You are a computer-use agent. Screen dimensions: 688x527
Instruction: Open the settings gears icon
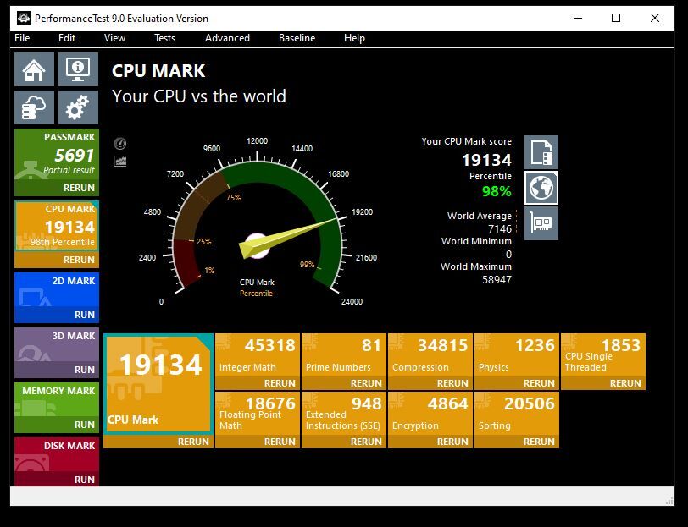tap(78, 107)
